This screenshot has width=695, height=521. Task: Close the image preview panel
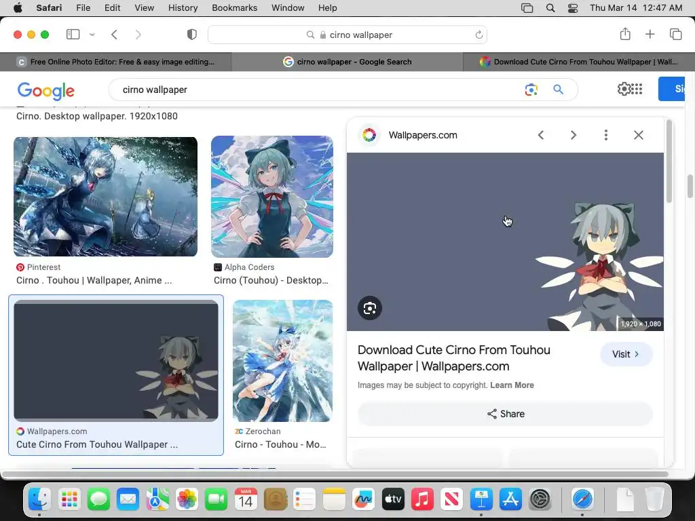tap(638, 135)
